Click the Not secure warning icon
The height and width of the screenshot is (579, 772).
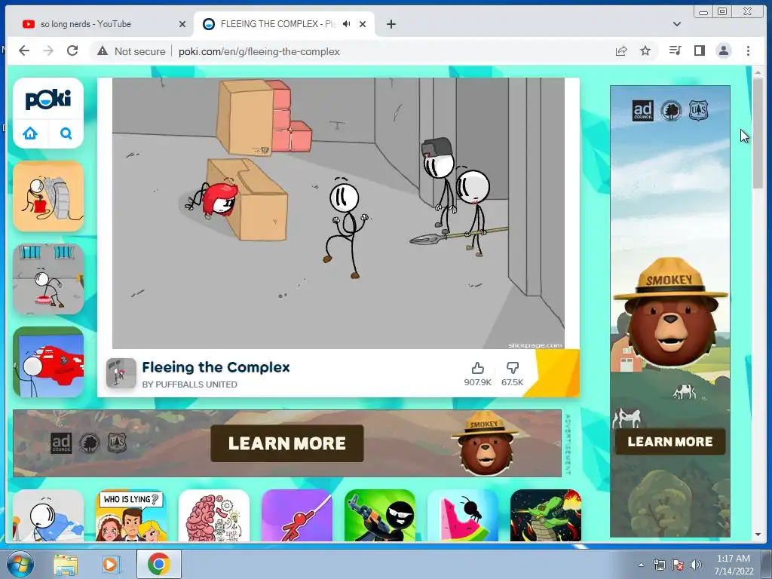(103, 51)
